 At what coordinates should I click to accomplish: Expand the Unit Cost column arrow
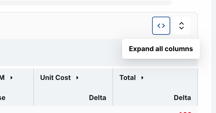point(77,78)
